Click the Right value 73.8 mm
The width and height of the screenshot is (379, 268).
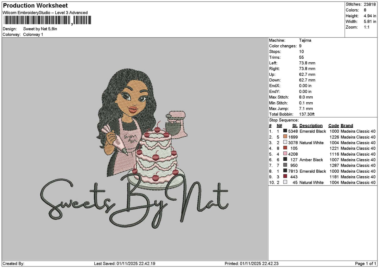[x=307, y=69]
